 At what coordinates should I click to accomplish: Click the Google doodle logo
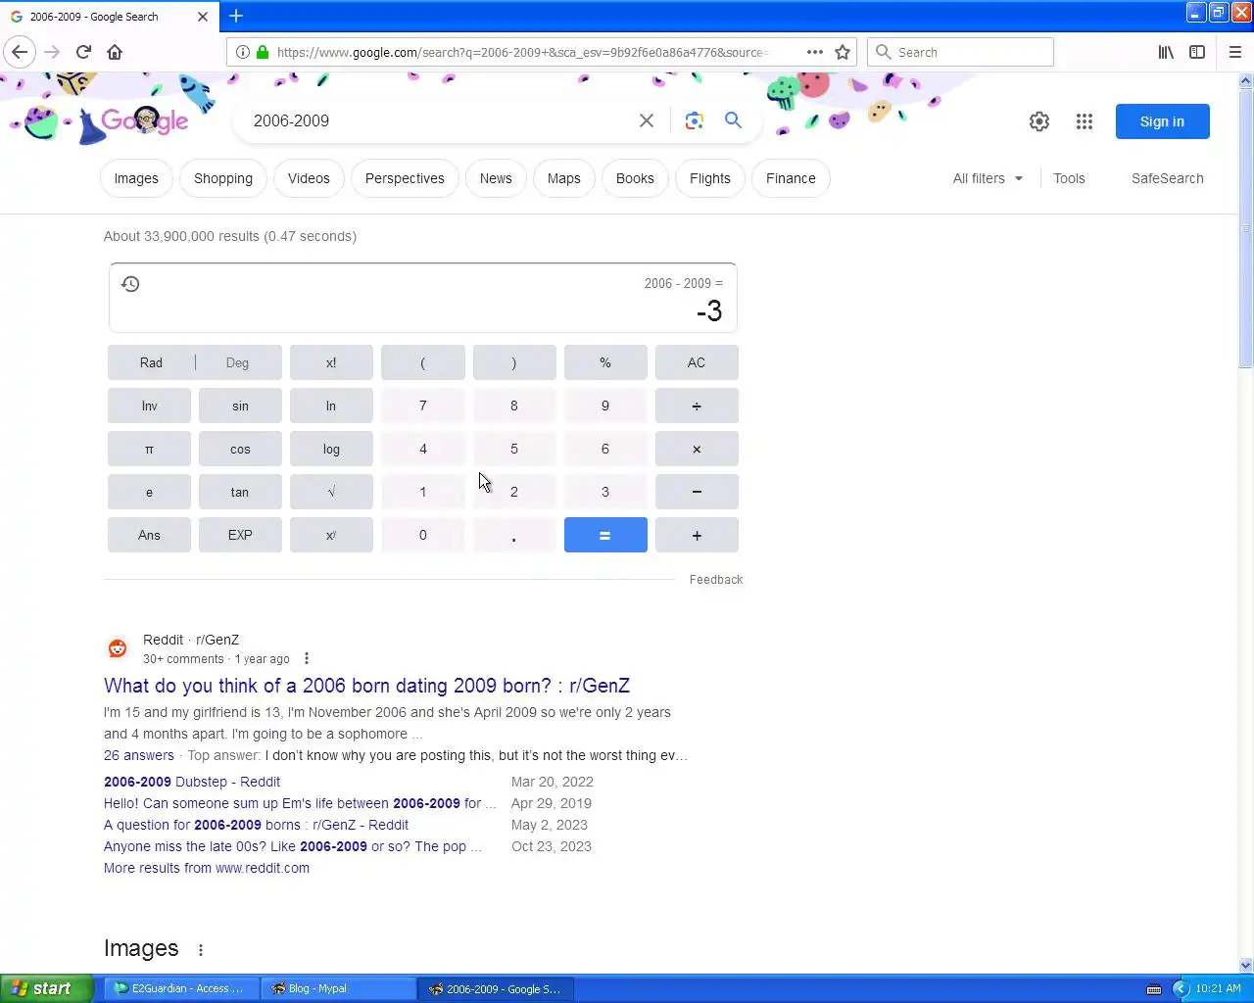pos(144,120)
